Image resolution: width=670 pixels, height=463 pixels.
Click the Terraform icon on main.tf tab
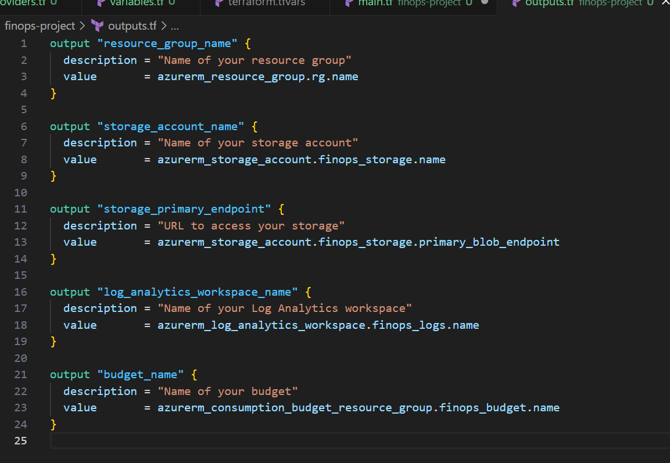click(x=349, y=3)
